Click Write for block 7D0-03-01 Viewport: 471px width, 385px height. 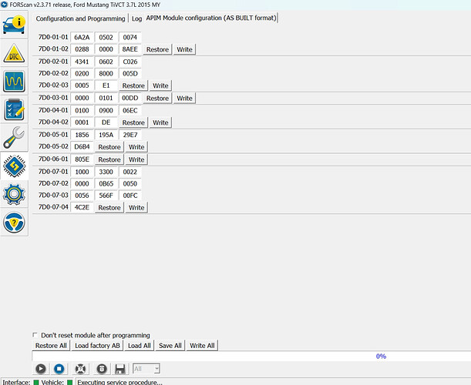pos(184,99)
